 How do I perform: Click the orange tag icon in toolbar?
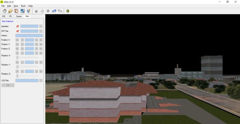coord(16,11)
